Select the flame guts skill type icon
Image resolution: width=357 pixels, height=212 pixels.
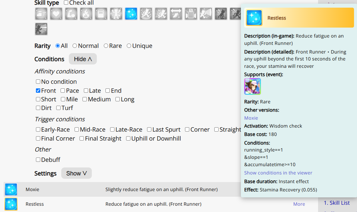(86, 14)
